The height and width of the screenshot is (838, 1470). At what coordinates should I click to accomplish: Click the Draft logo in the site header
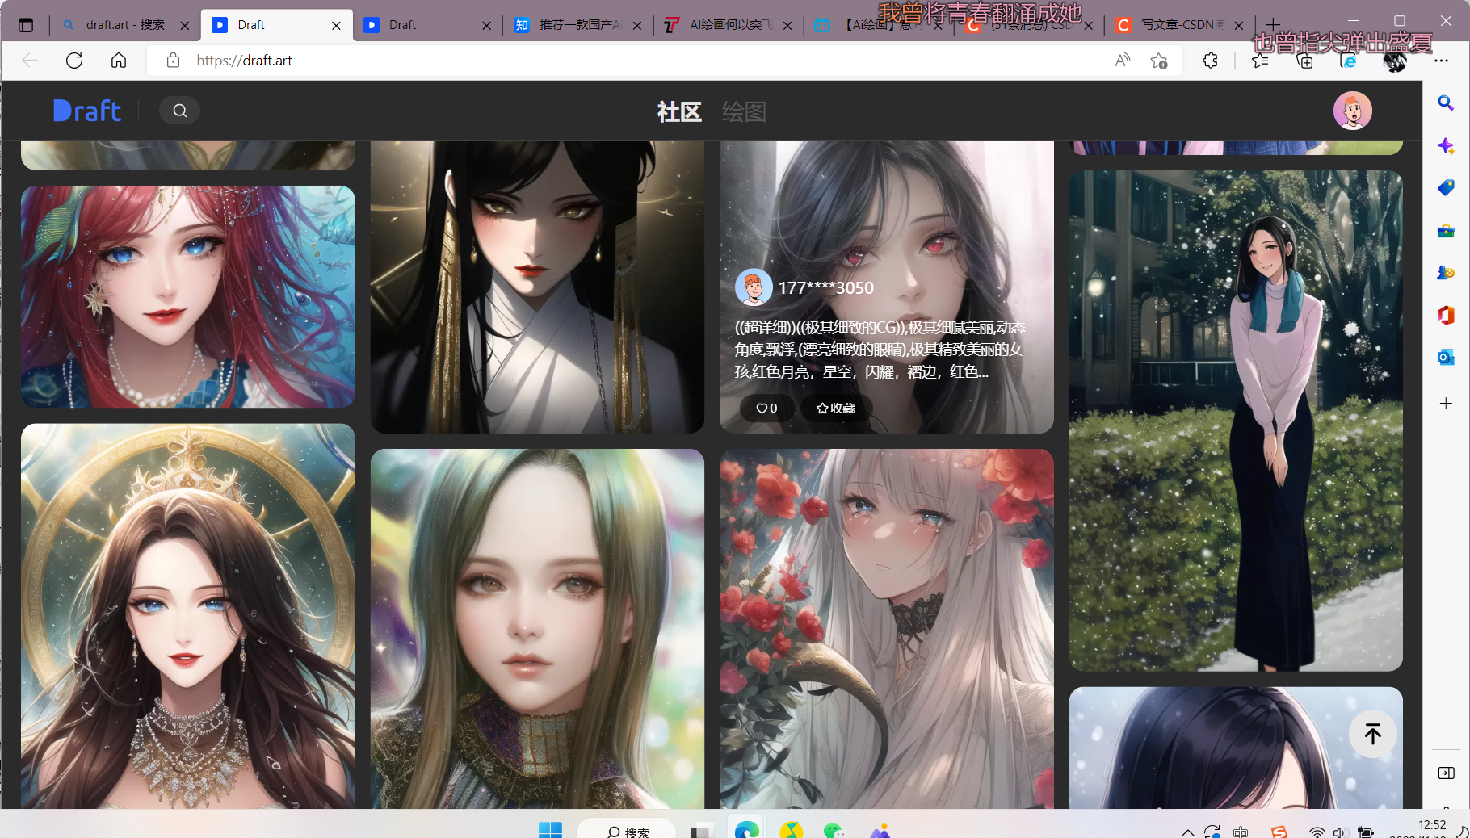point(87,111)
